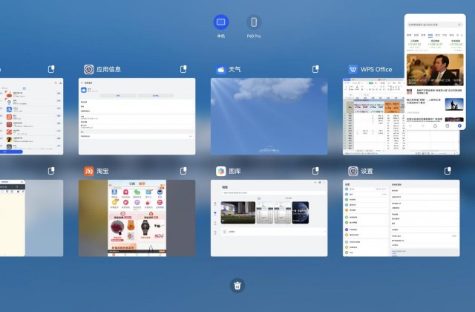Click the 淘宝 title text
Image resolution: width=475 pixels, height=312 pixels.
click(x=102, y=171)
